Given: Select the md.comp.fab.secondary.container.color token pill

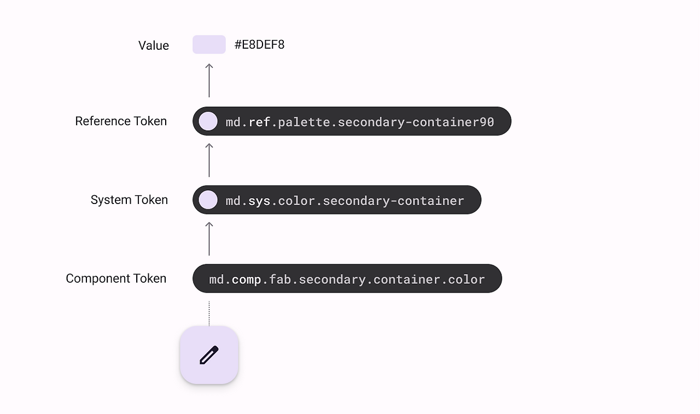Looking at the screenshot, I should [x=347, y=279].
